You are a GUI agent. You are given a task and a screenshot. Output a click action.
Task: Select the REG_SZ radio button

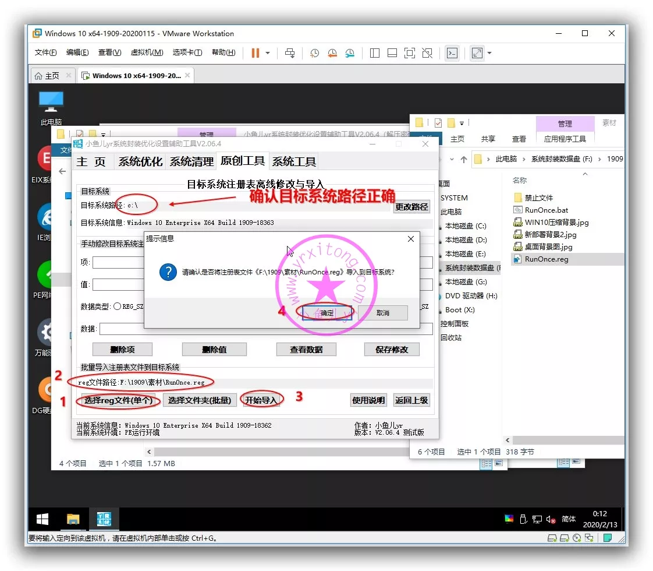[118, 306]
